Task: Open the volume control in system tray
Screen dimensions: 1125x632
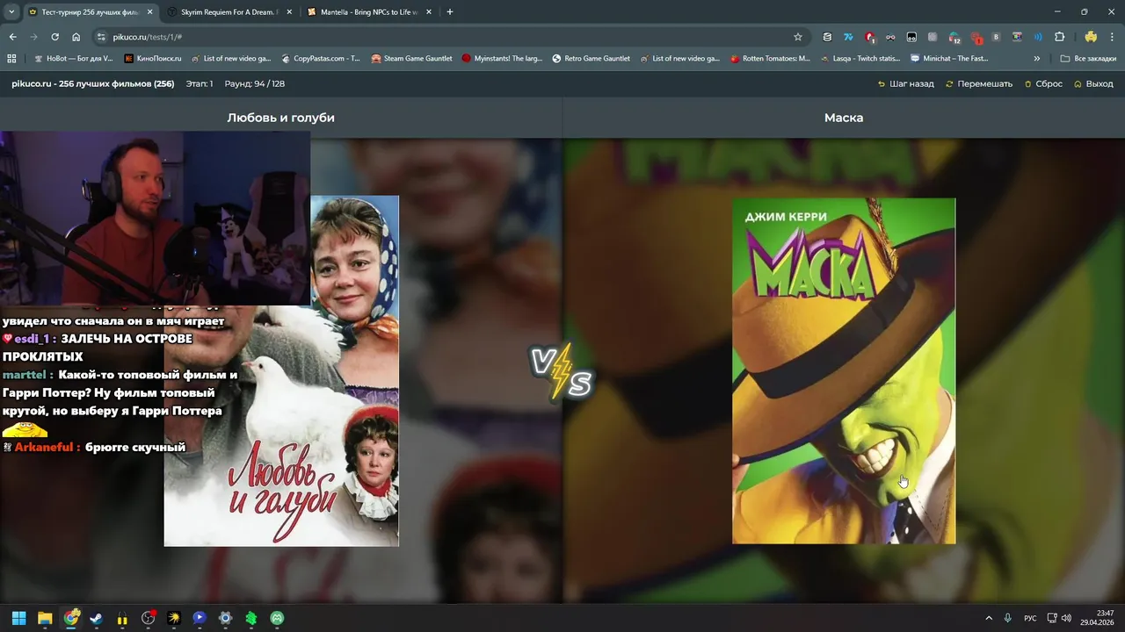Action: click(x=1066, y=618)
